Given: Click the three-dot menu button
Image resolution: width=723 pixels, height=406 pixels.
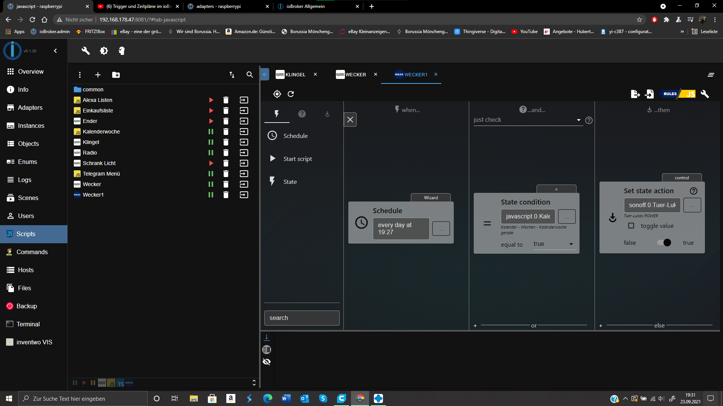Looking at the screenshot, I should coord(79,75).
